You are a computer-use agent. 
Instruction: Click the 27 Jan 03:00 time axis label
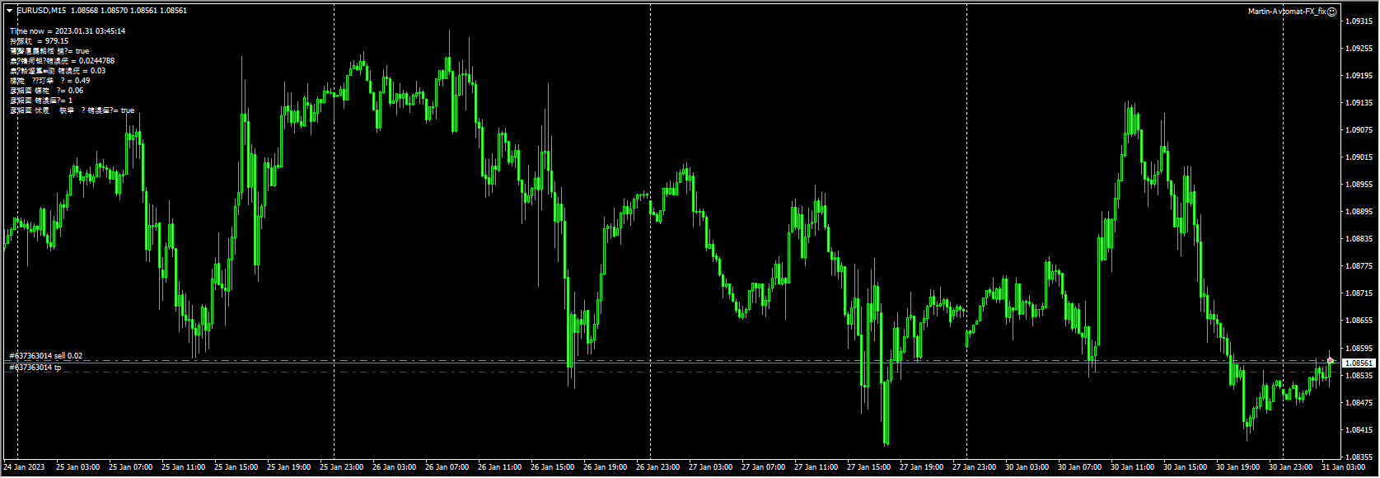[711, 467]
